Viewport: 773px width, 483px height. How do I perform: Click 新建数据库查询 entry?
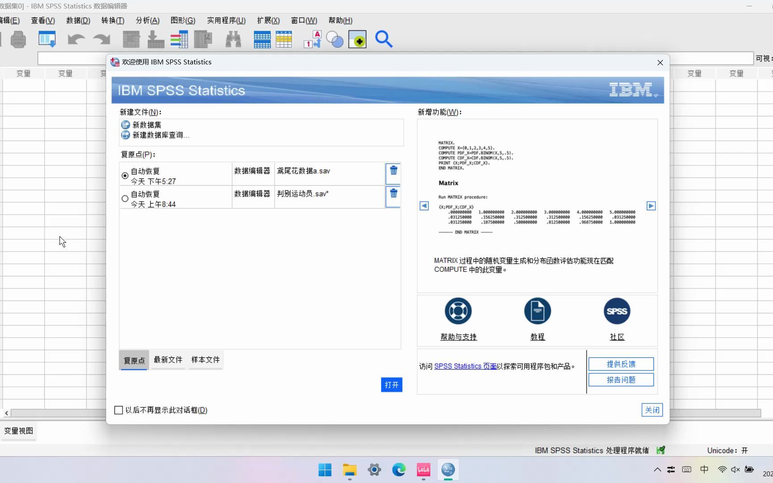(155, 135)
